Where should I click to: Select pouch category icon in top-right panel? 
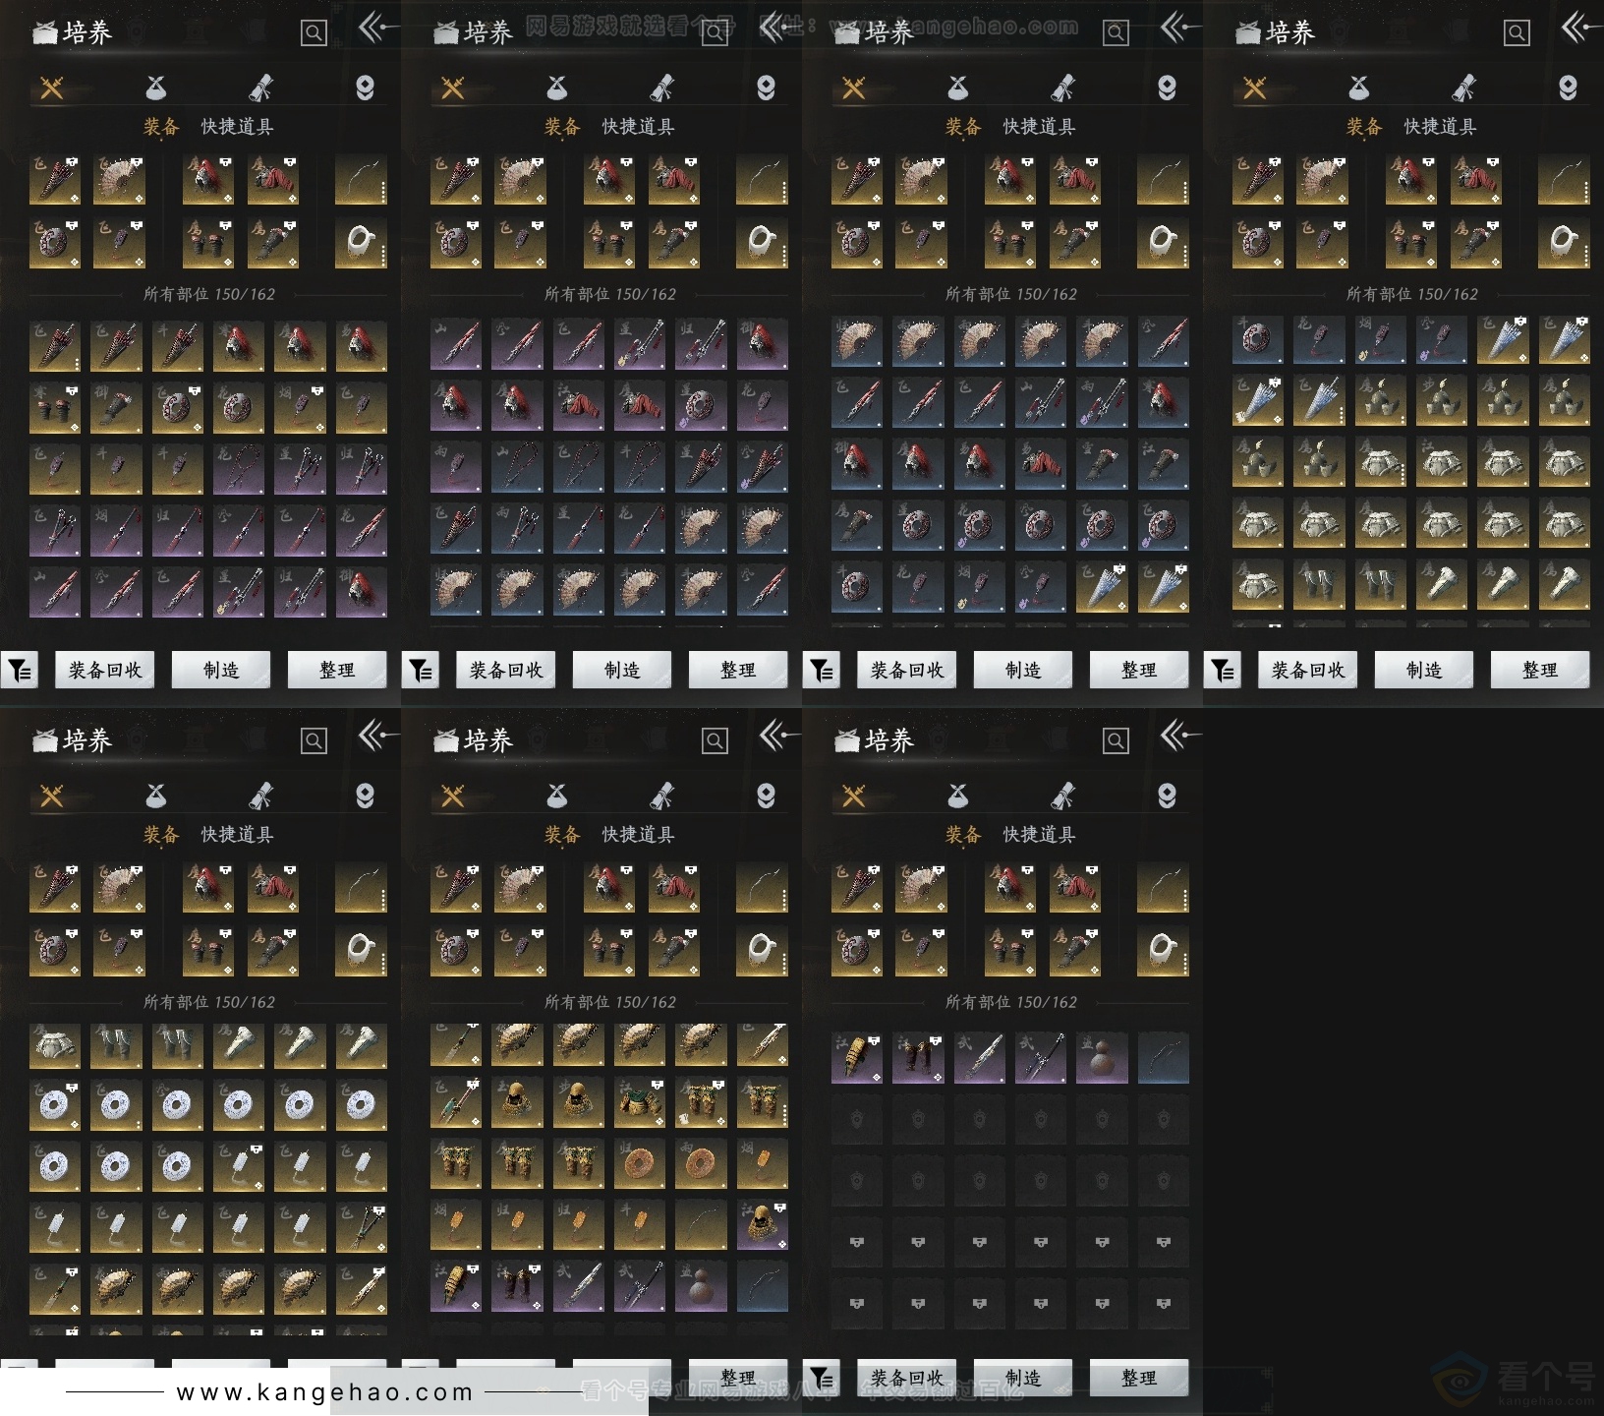(x=1358, y=88)
